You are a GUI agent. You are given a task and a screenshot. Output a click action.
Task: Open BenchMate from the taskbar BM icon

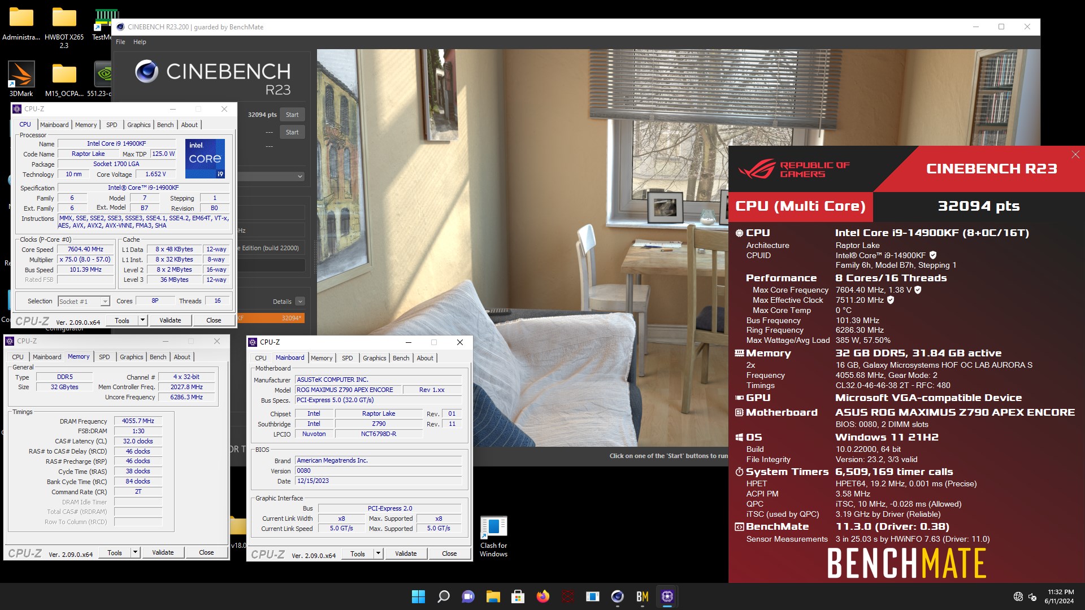[642, 596]
